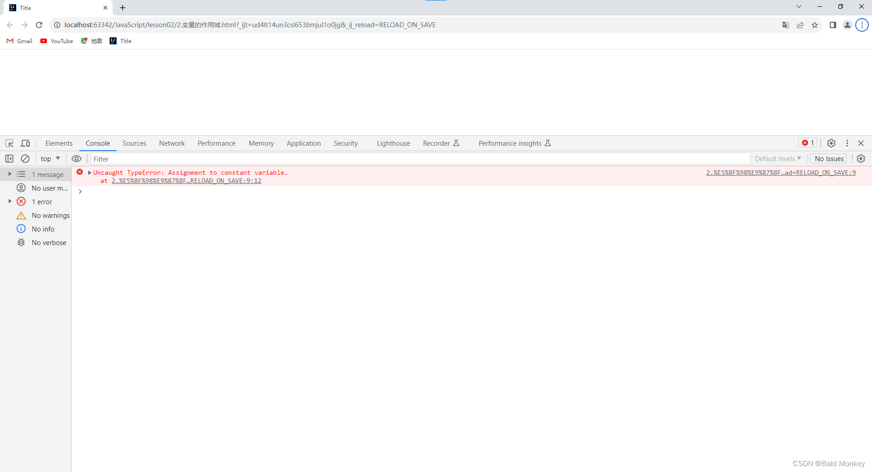Reload the current page

tap(39, 25)
